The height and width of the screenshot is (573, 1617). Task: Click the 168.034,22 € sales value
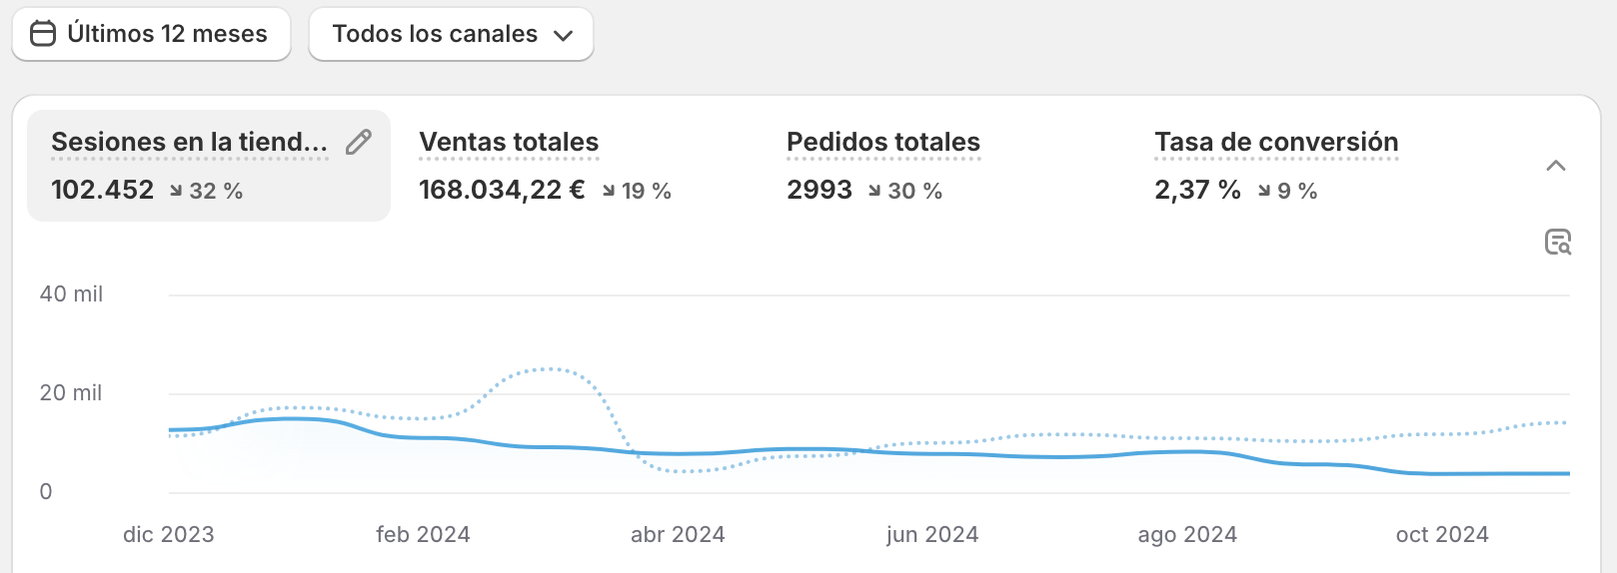[x=502, y=190]
